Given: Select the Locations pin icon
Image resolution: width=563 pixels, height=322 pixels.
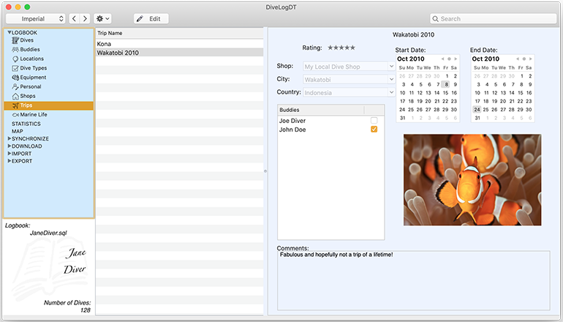Looking at the screenshot, I should (15, 59).
